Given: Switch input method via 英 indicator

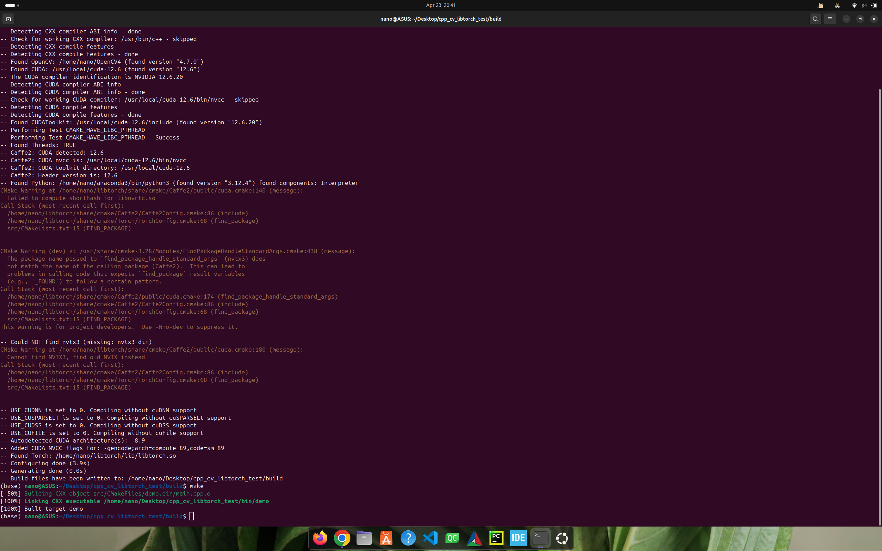Looking at the screenshot, I should [x=837, y=6].
